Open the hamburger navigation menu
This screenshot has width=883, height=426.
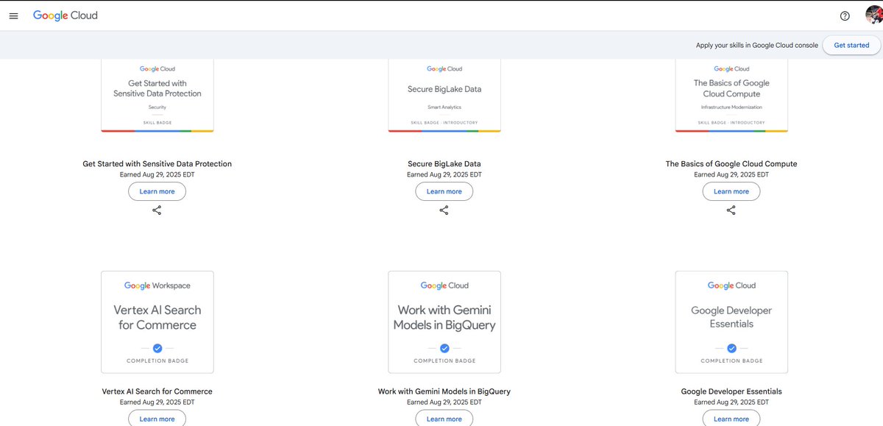[13, 16]
